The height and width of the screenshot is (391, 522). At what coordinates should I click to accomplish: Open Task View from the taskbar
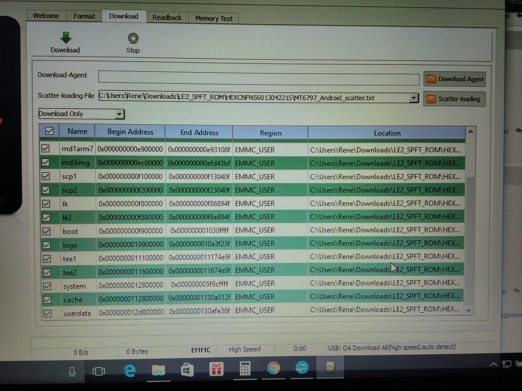pyautogui.click(x=99, y=371)
